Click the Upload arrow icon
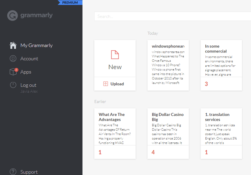The width and height of the screenshot is (251, 175). [x=106, y=84]
